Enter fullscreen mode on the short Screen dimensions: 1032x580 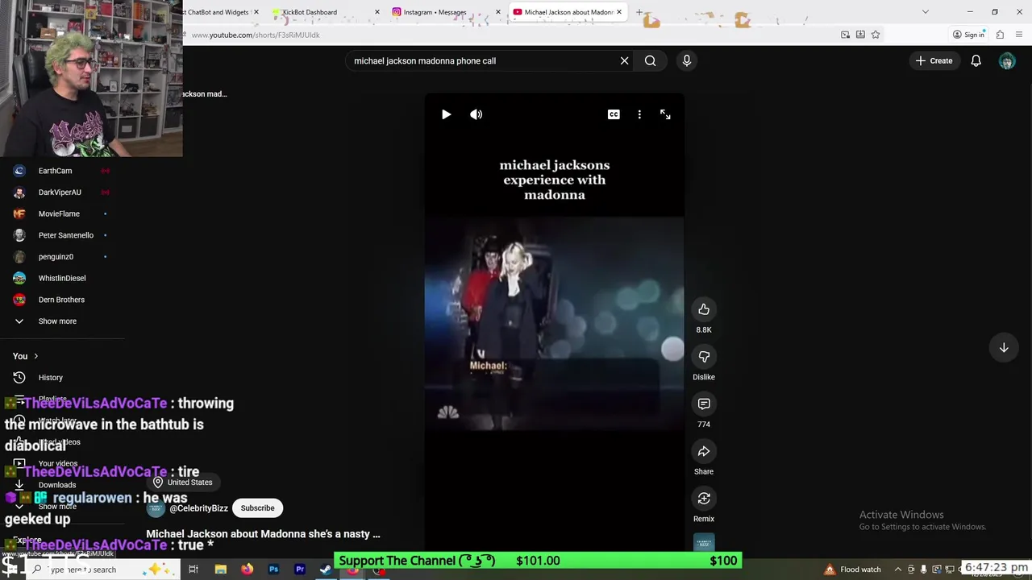point(665,114)
